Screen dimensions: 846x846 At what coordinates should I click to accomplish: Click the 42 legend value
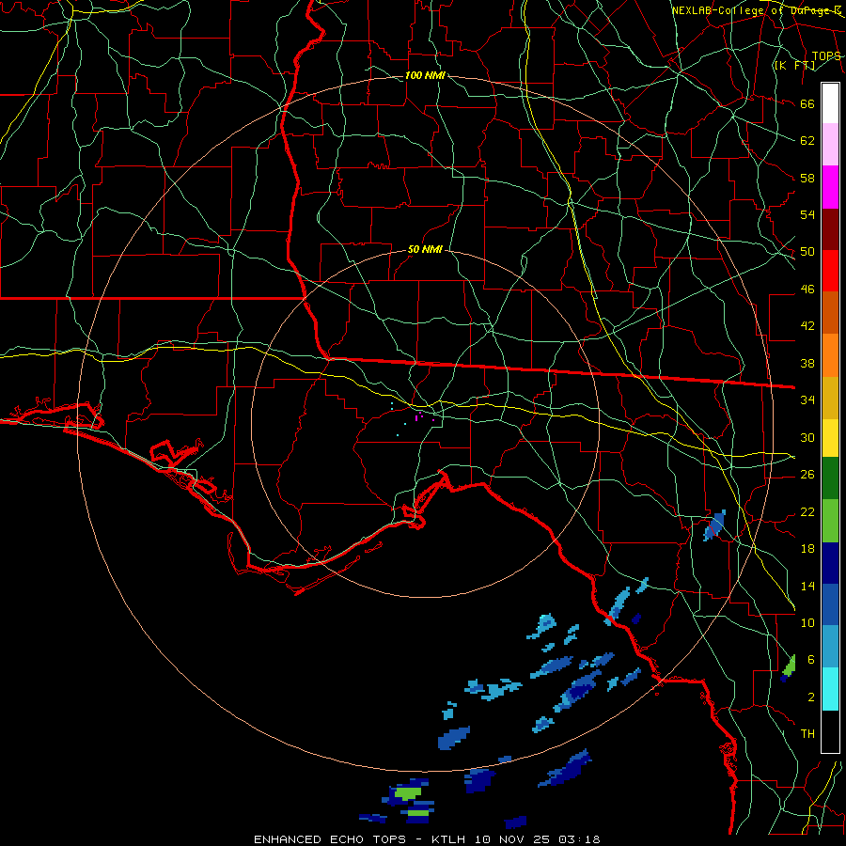click(x=807, y=326)
